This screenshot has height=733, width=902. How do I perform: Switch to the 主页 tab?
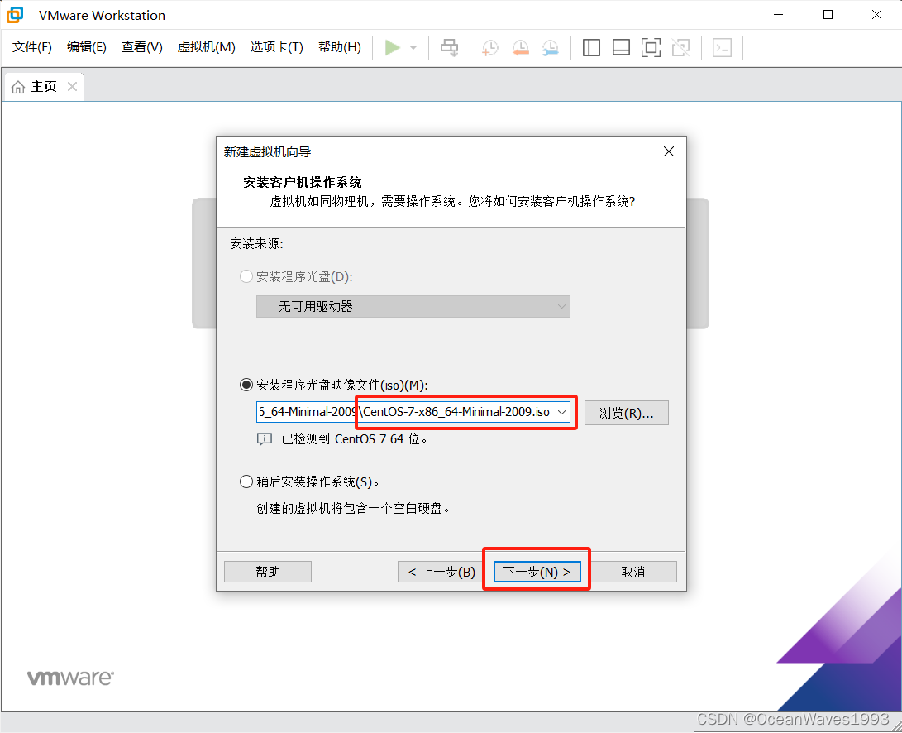click(44, 86)
